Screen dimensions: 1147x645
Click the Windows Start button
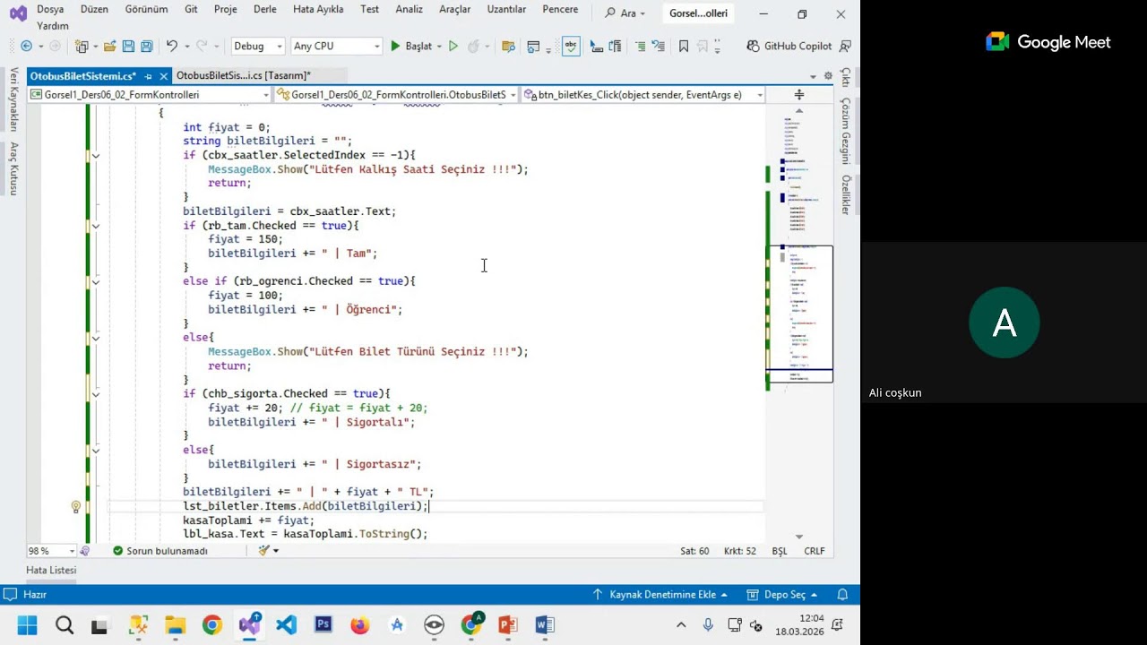(27, 624)
